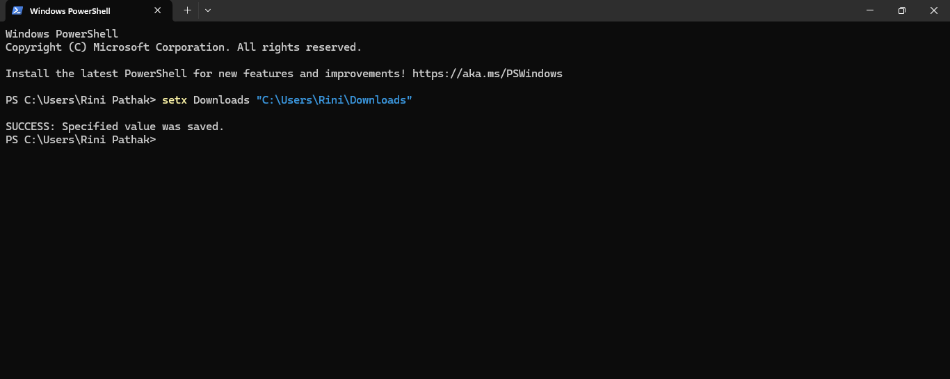Viewport: 950px width, 379px height.
Task: Click the prompt path before the setx command
Action: [81, 100]
